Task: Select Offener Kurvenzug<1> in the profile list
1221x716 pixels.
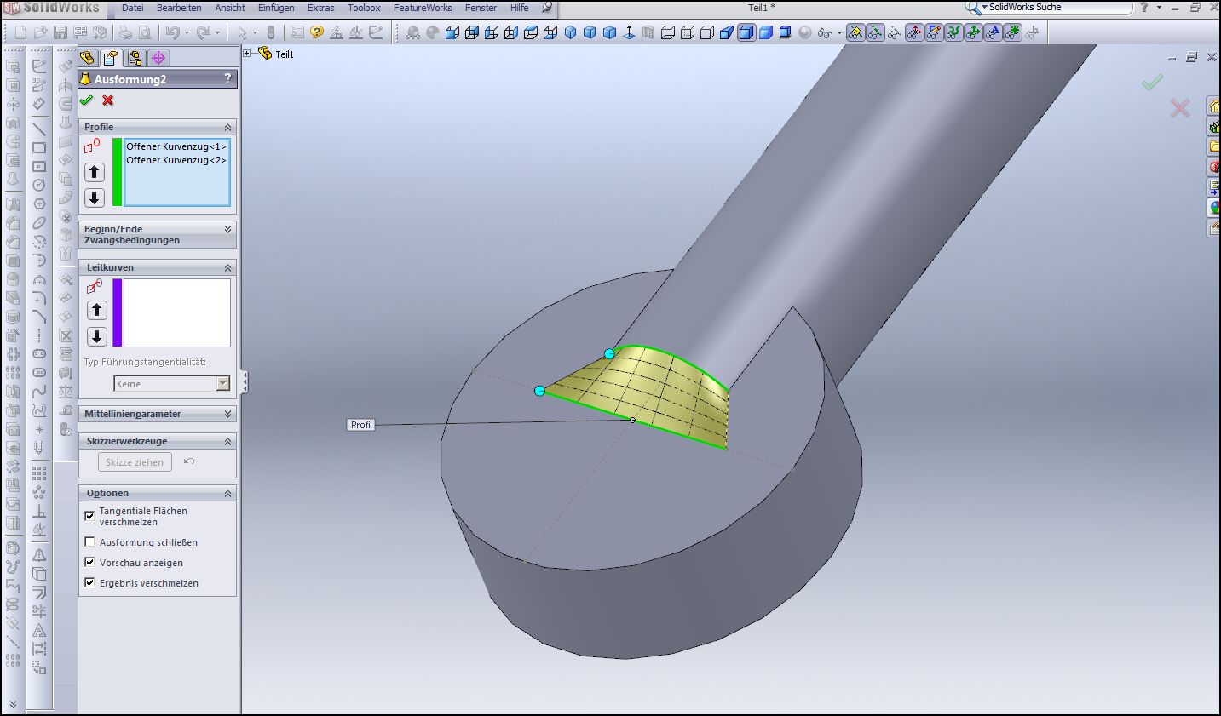Action: (176, 146)
